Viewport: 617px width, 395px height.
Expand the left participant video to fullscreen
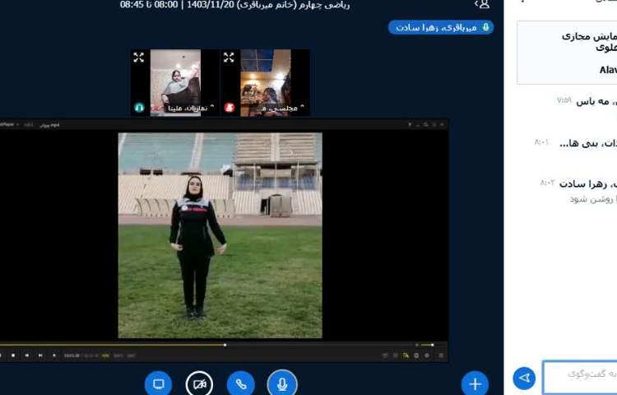tap(138, 58)
